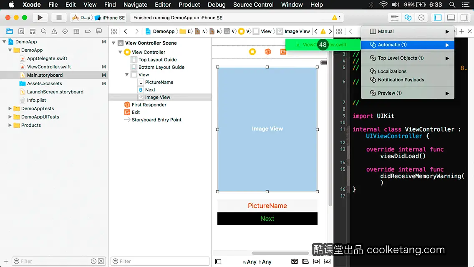This screenshot has width=474, height=267.
Task: Click the Exit icon on canvas dock
Action: click(x=283, y=52)
